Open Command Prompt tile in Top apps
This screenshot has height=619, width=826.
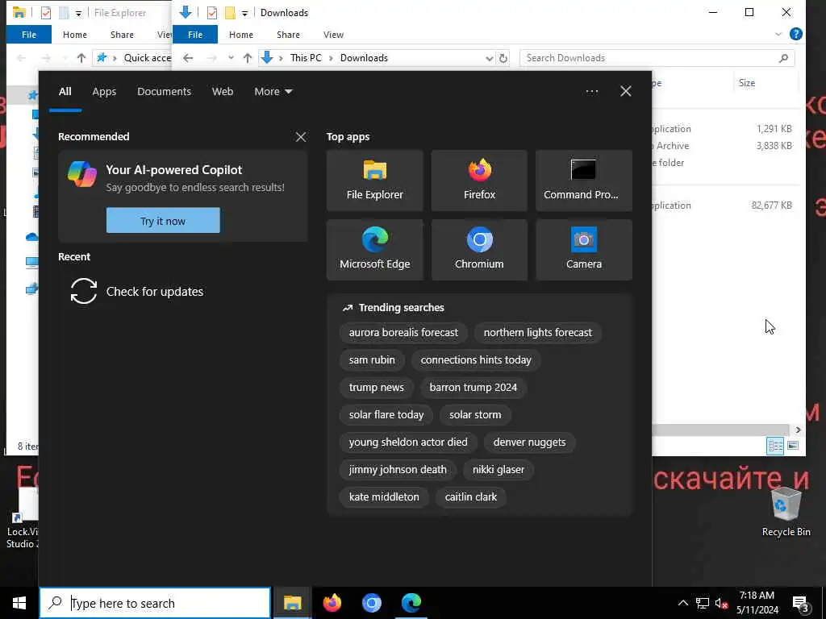pos(584,181)
